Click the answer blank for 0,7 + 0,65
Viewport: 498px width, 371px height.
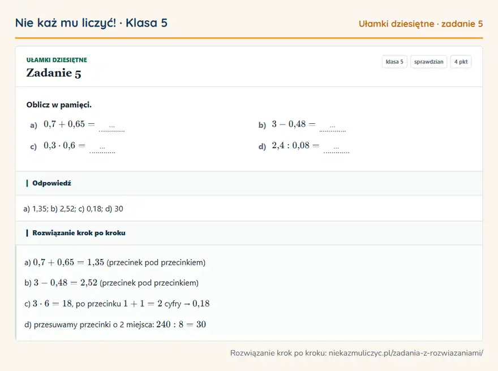(x=112, y=128)
